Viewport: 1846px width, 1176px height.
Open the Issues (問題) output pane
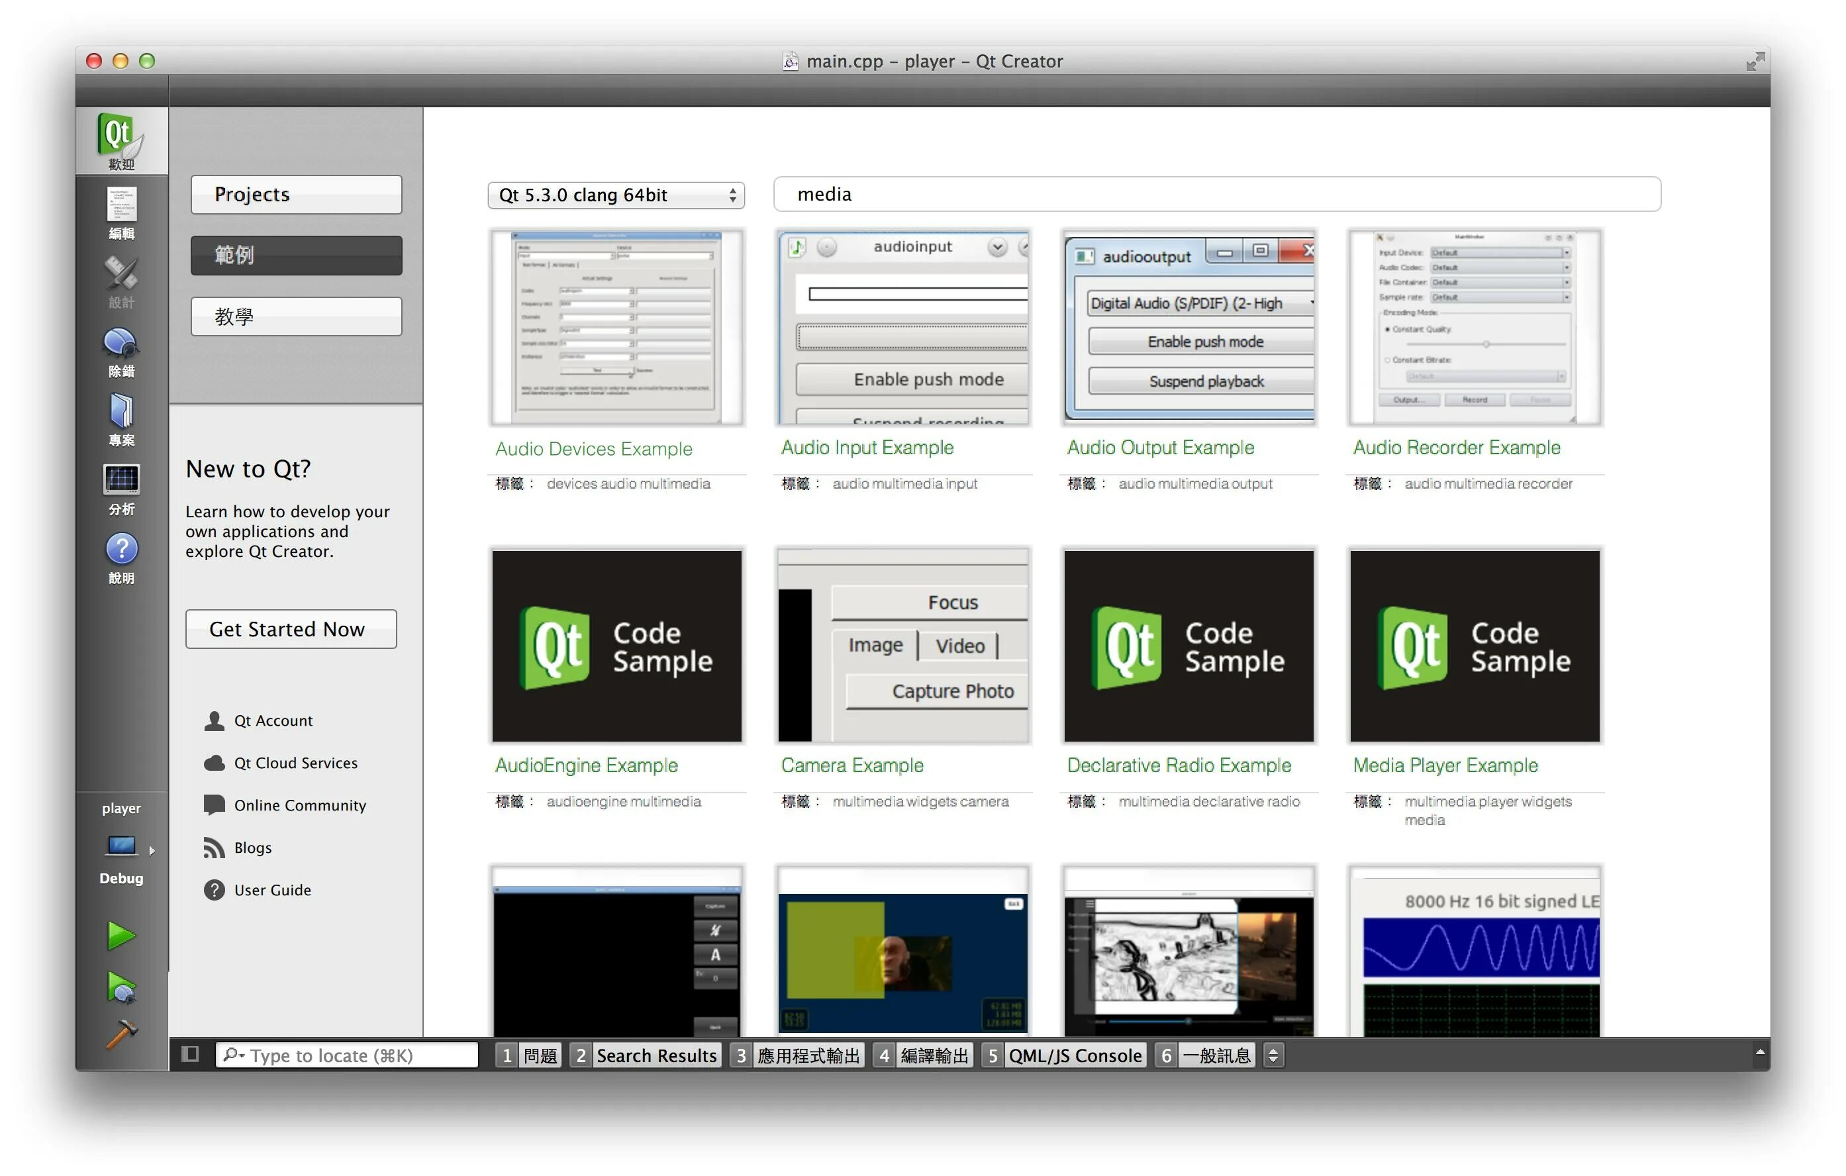tap(529, 1055)
